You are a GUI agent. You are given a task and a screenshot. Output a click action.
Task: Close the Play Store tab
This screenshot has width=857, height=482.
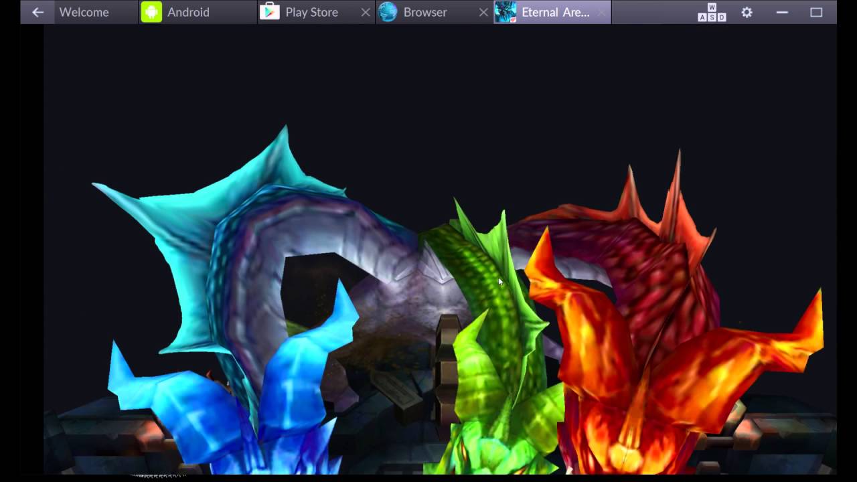366,12
